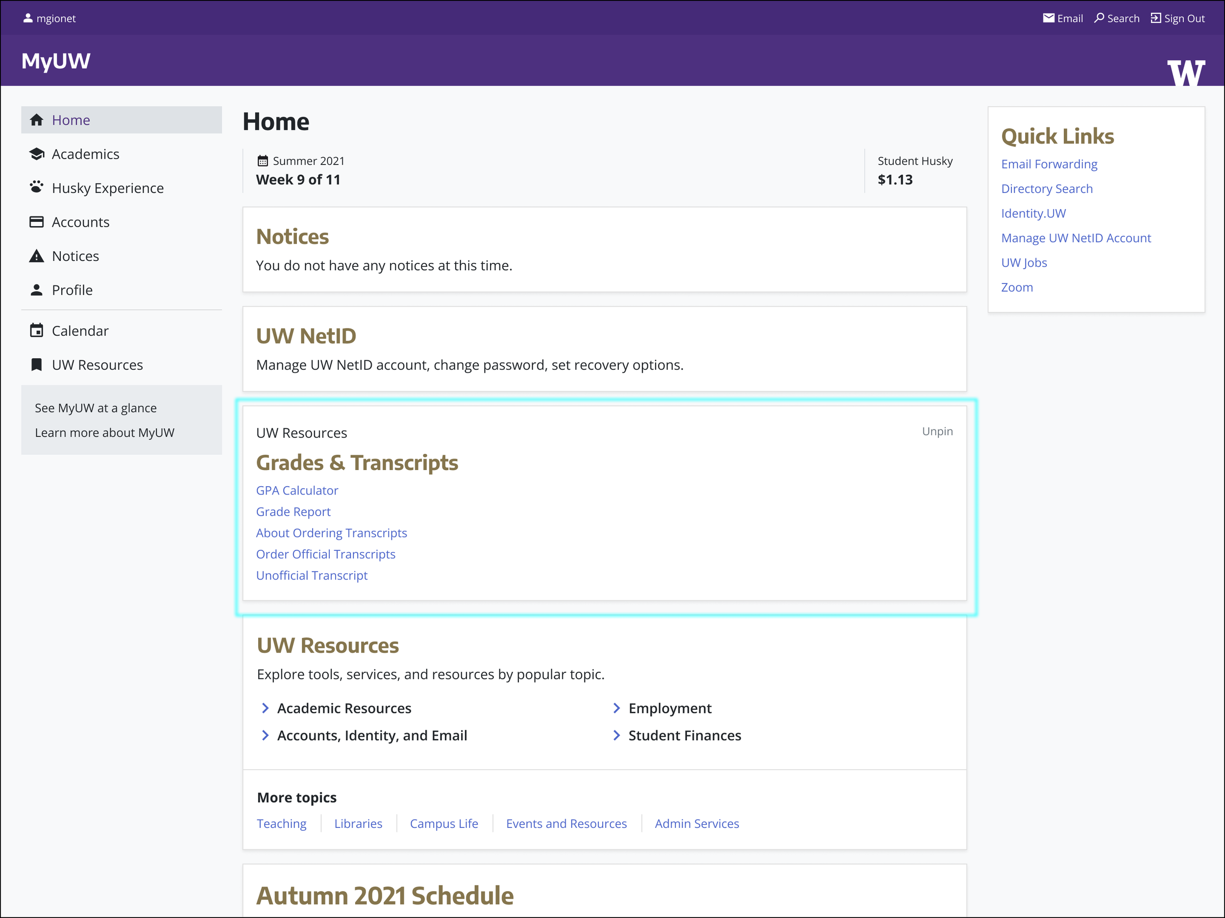1225x918 pixels.
Task: Open the GPA Calculator link
Action: tap(297, 490)
